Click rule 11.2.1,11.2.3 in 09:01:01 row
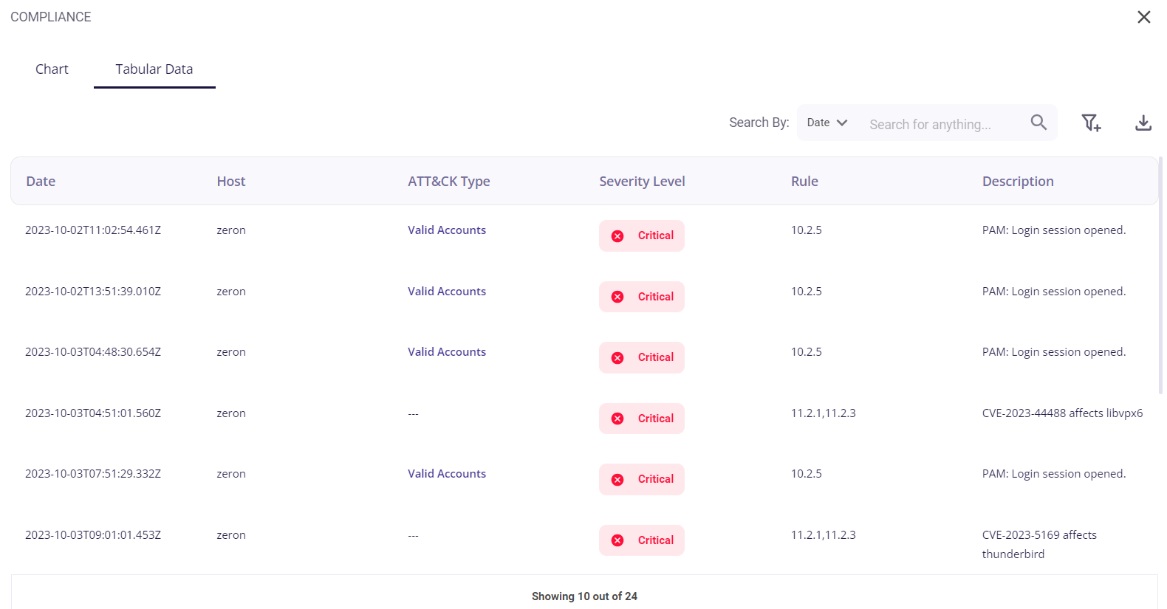 [824, 534]
